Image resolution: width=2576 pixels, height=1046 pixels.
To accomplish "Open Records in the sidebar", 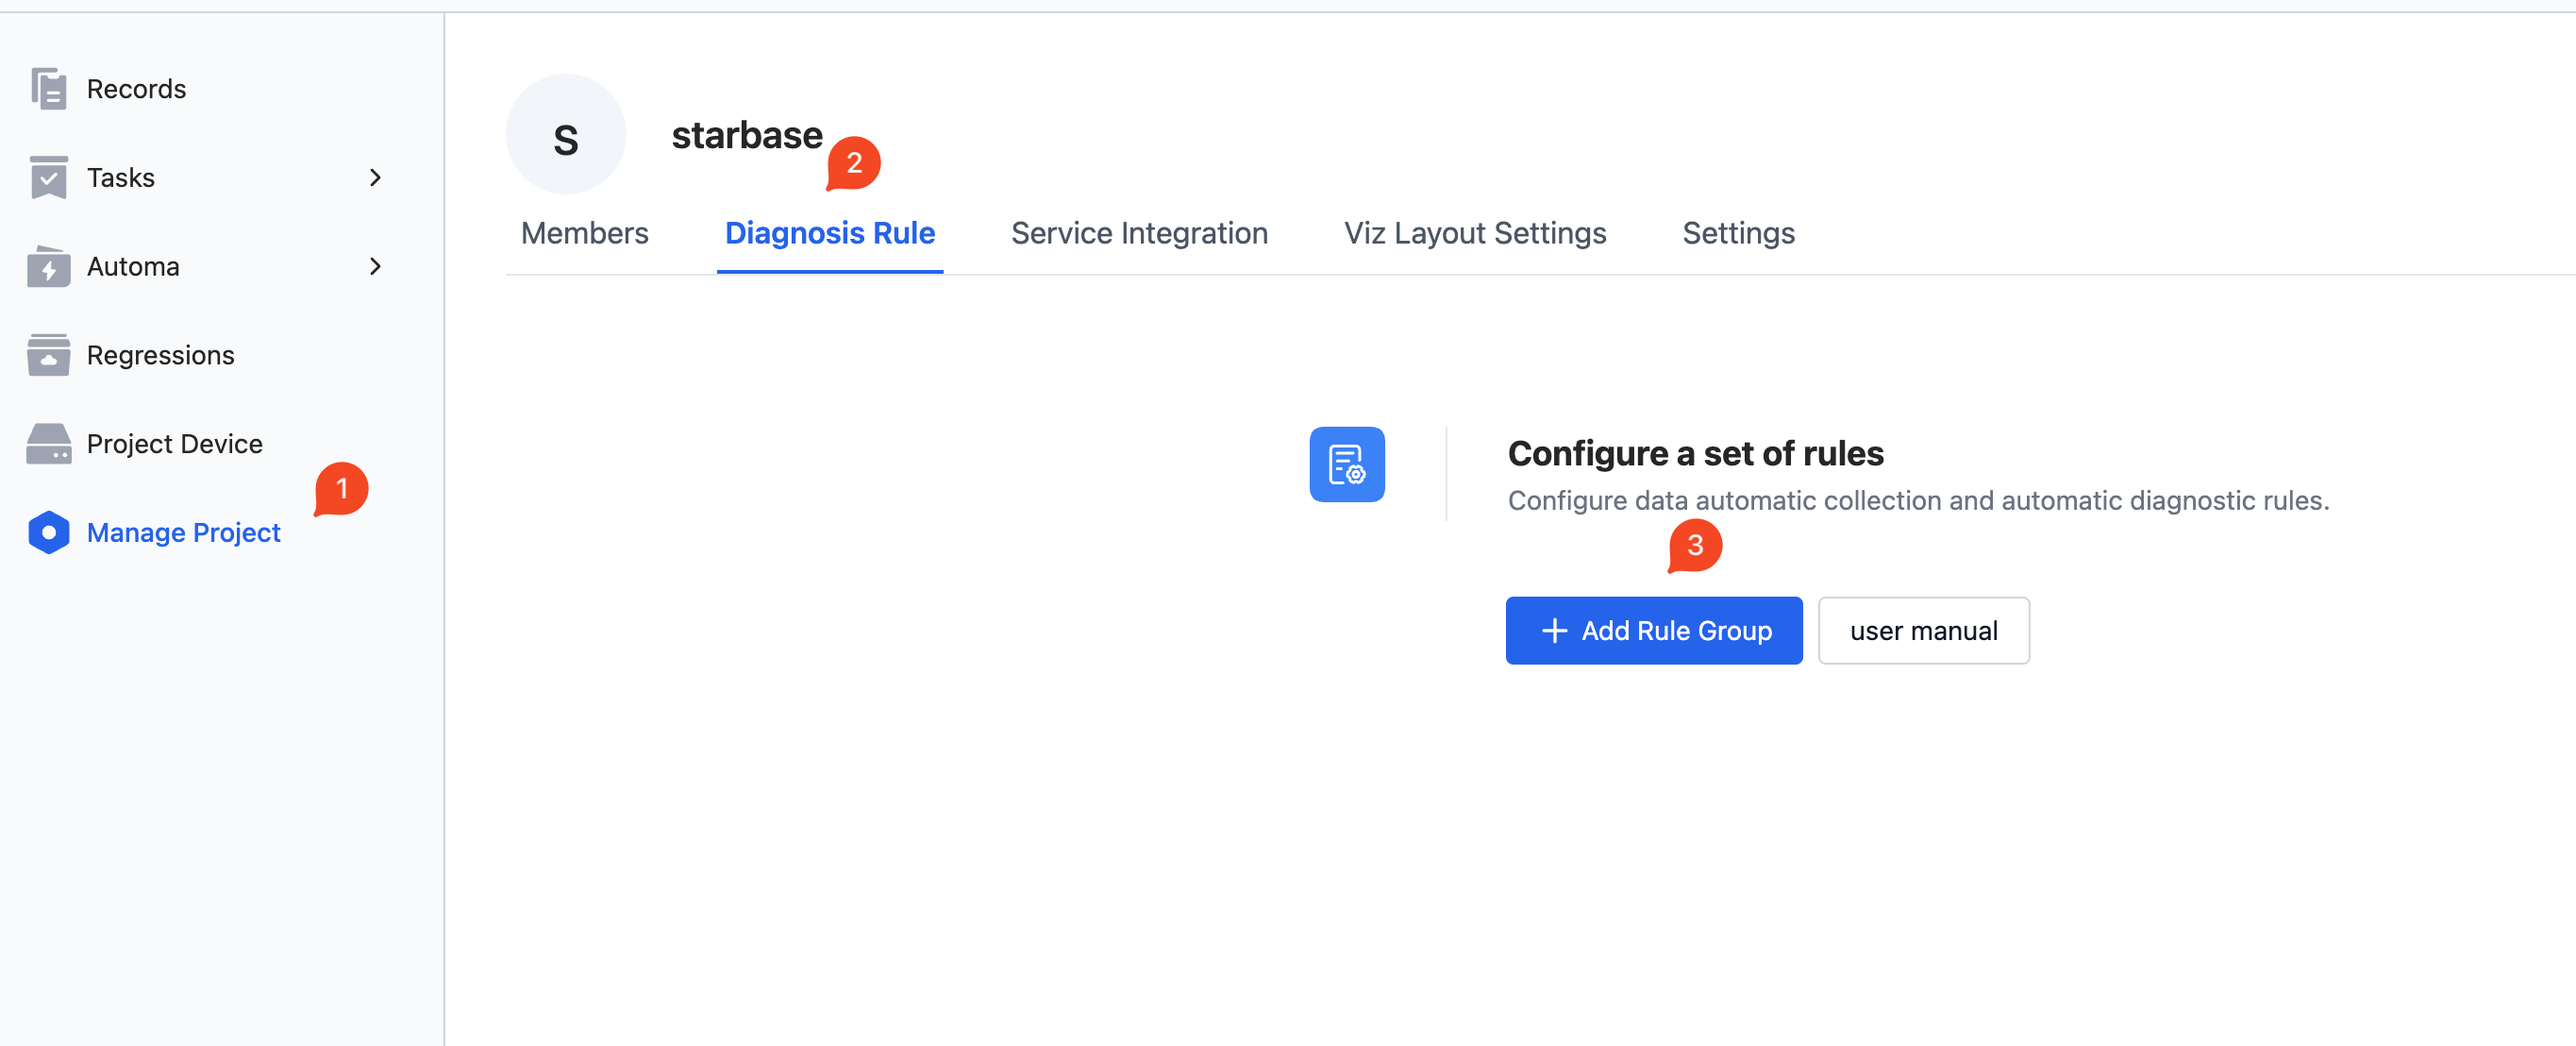I will coord(136,89).
